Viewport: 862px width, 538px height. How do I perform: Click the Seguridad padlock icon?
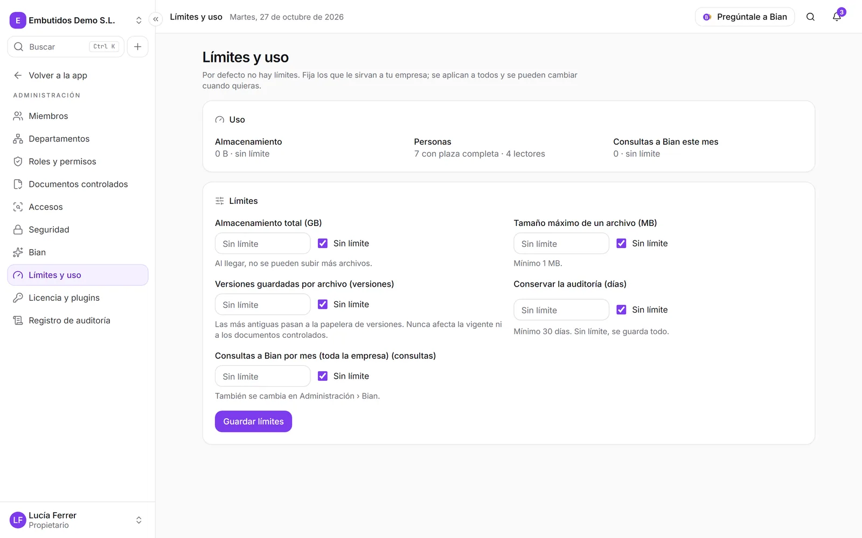coord(18,230)
